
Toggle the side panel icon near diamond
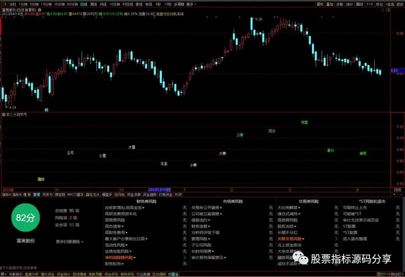coord(388,10)
